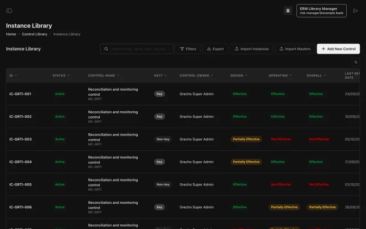This screenshot has width=366, height=229.
Task: Click Active status of IC-GRTI-001
Action: (x=60, y=94)
